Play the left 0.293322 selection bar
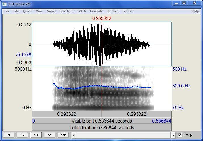Image resolution: width=203 pixels, height=141 pixels. (x=67, y=114)
